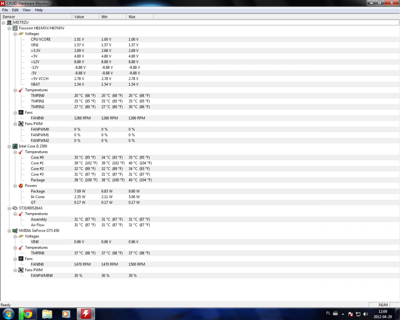Screen dimensions: 400x320
Task: Click the Intel Core i5 Temperatures thermometer icon
Action: point(21,152)
